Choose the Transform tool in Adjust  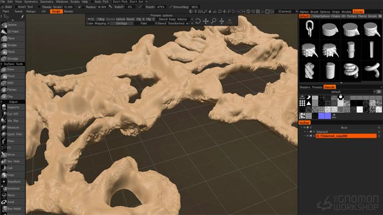click(x=13, y=182)
